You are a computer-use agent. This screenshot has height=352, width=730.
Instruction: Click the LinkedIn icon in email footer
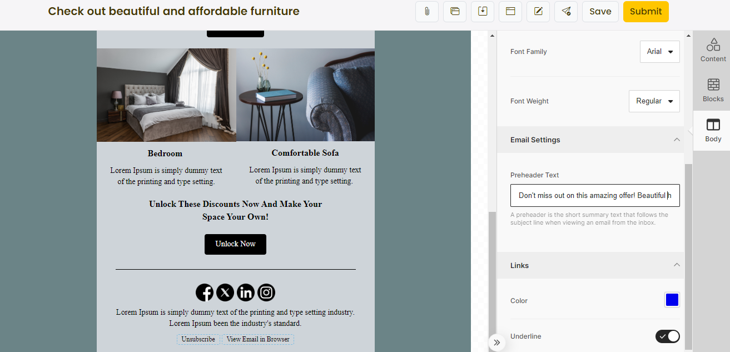click(x=246, y=292)
